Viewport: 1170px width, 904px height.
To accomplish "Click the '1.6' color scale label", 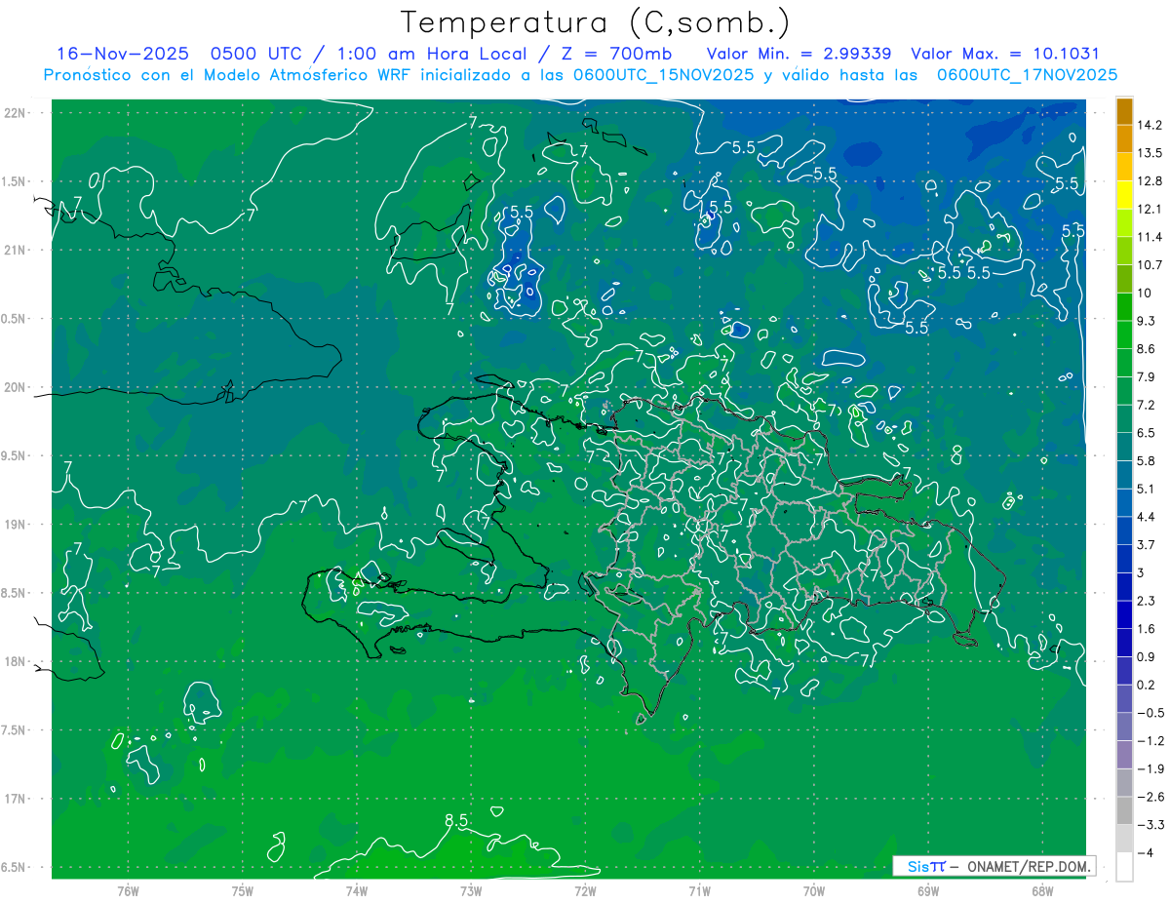I will pos(1147,629).
